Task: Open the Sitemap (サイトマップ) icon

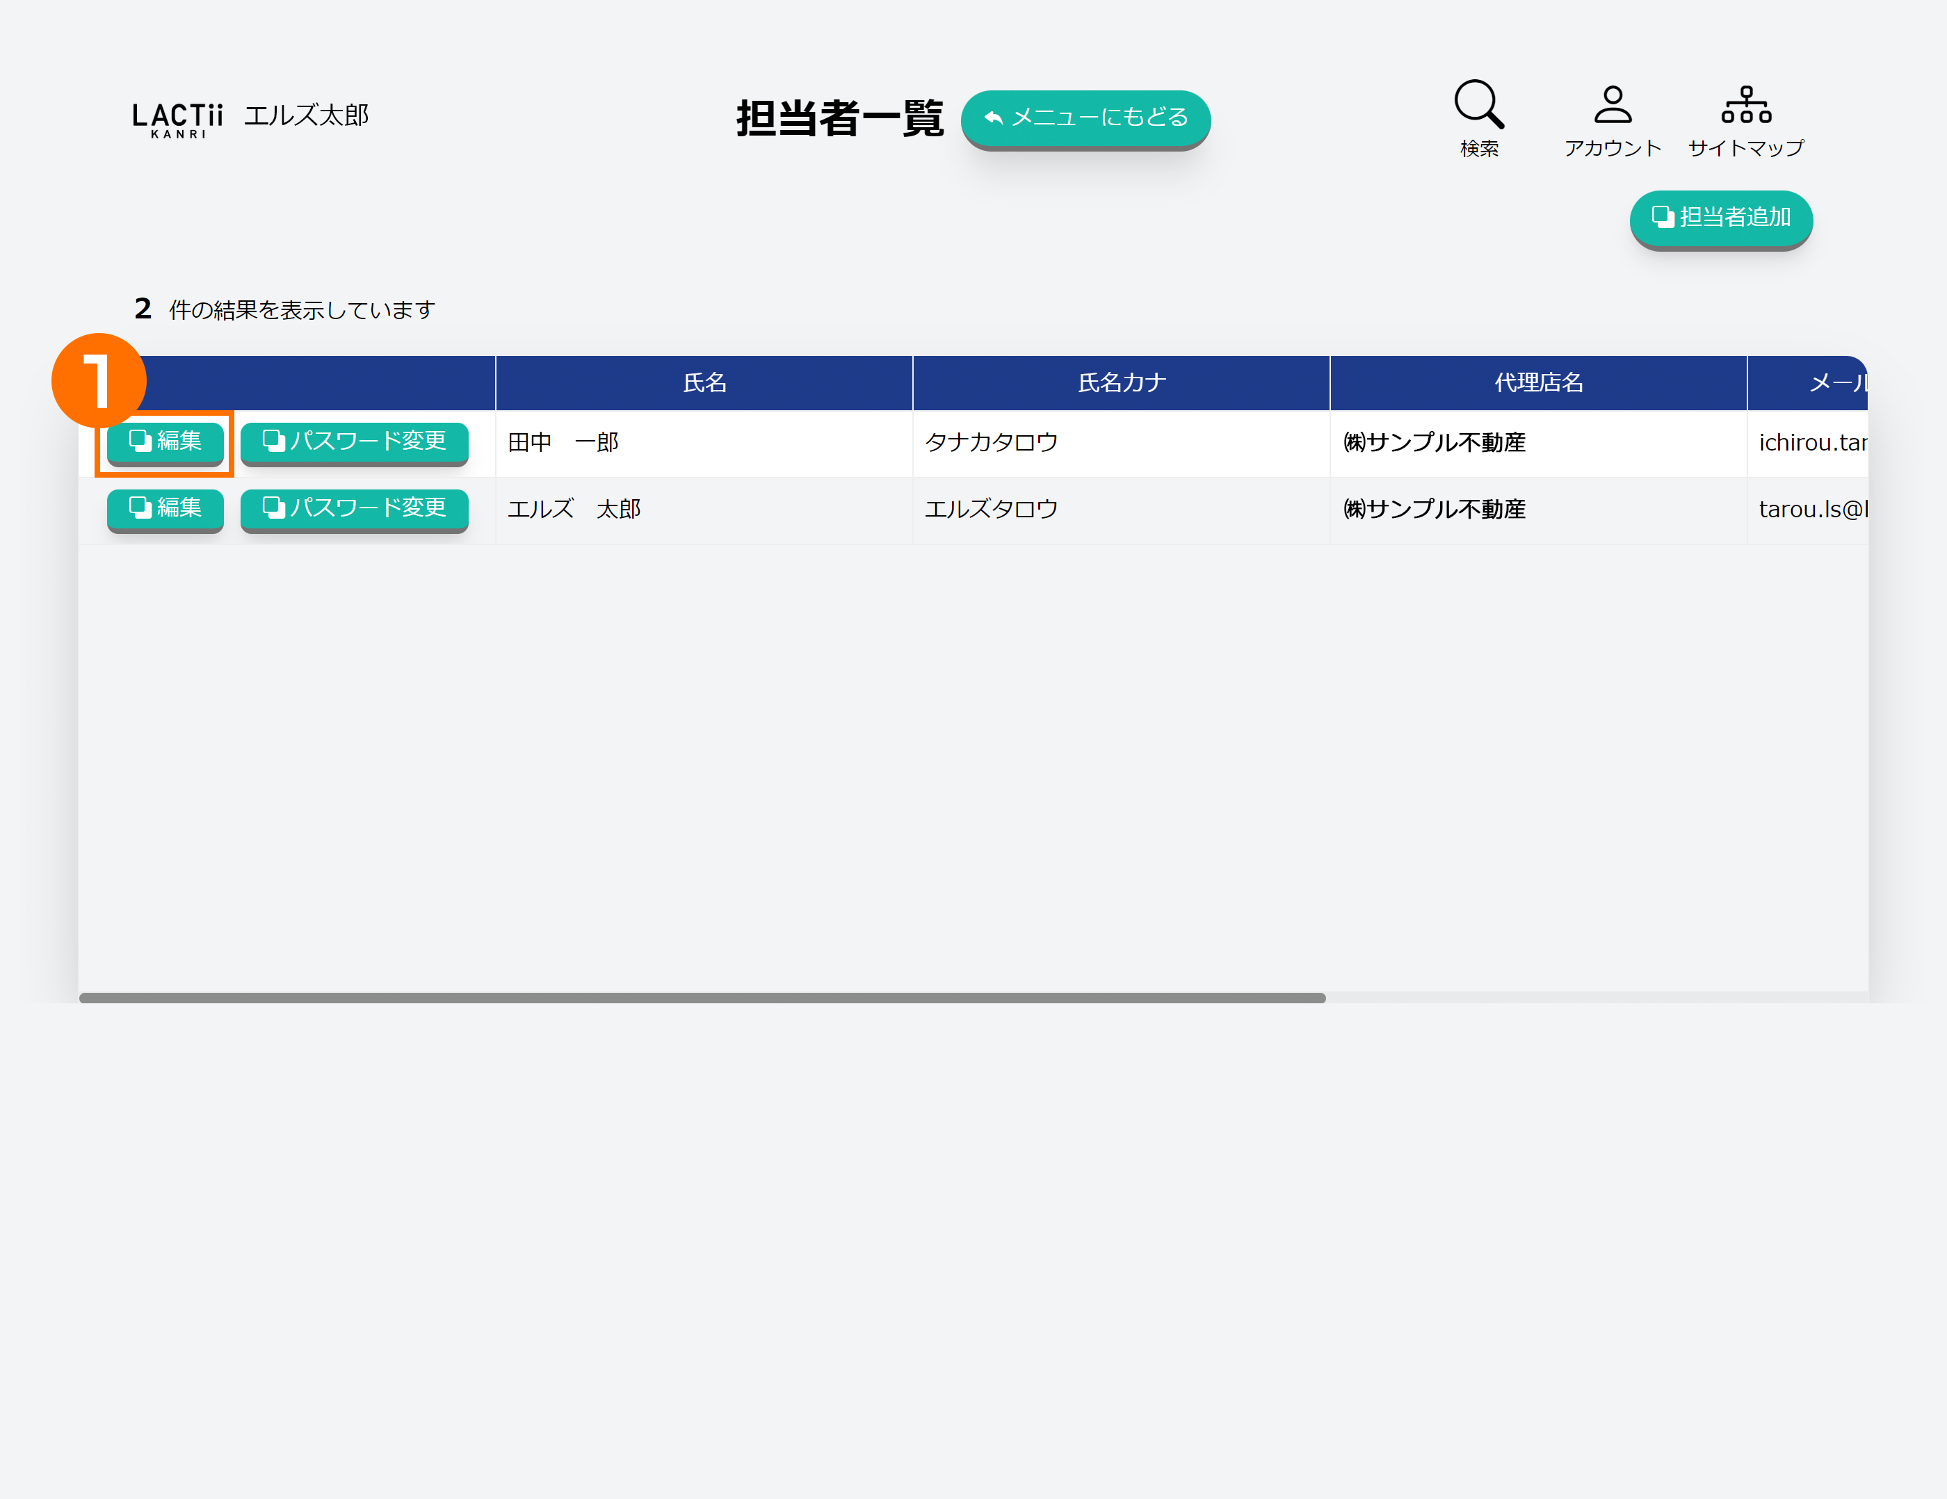Action: 1745,105
